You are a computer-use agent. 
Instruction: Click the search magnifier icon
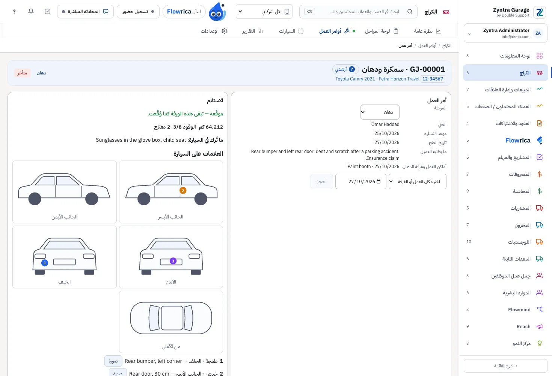(x=410, y=12)
